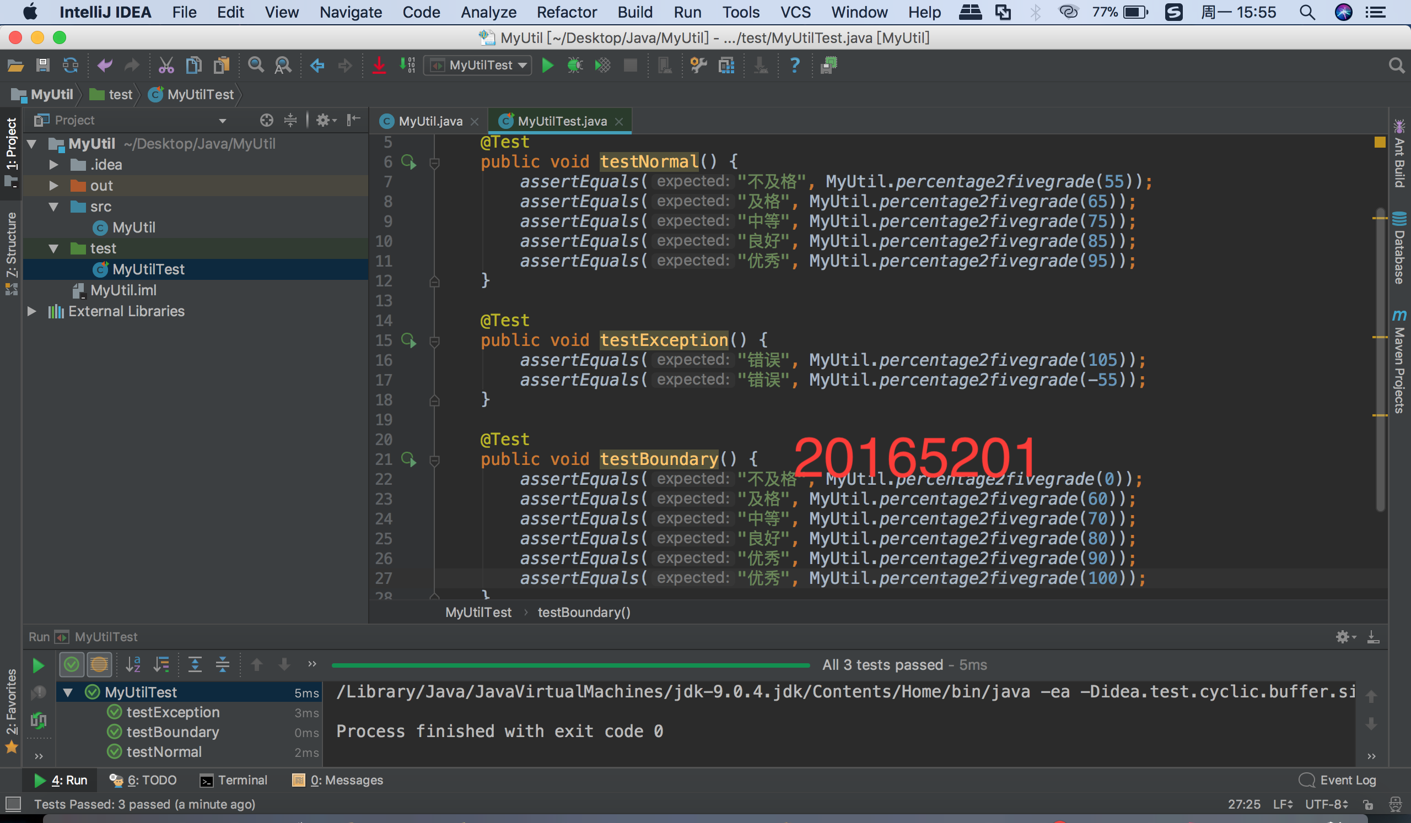Rerun tests with Run panel play button
1411x823 pixels.
tap(38, 665)
